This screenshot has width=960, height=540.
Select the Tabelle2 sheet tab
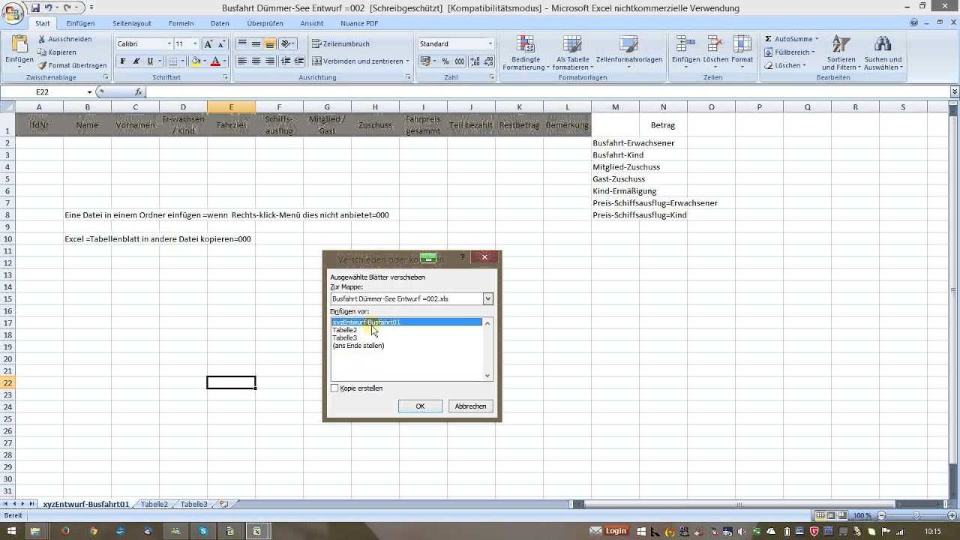[154, 504]
